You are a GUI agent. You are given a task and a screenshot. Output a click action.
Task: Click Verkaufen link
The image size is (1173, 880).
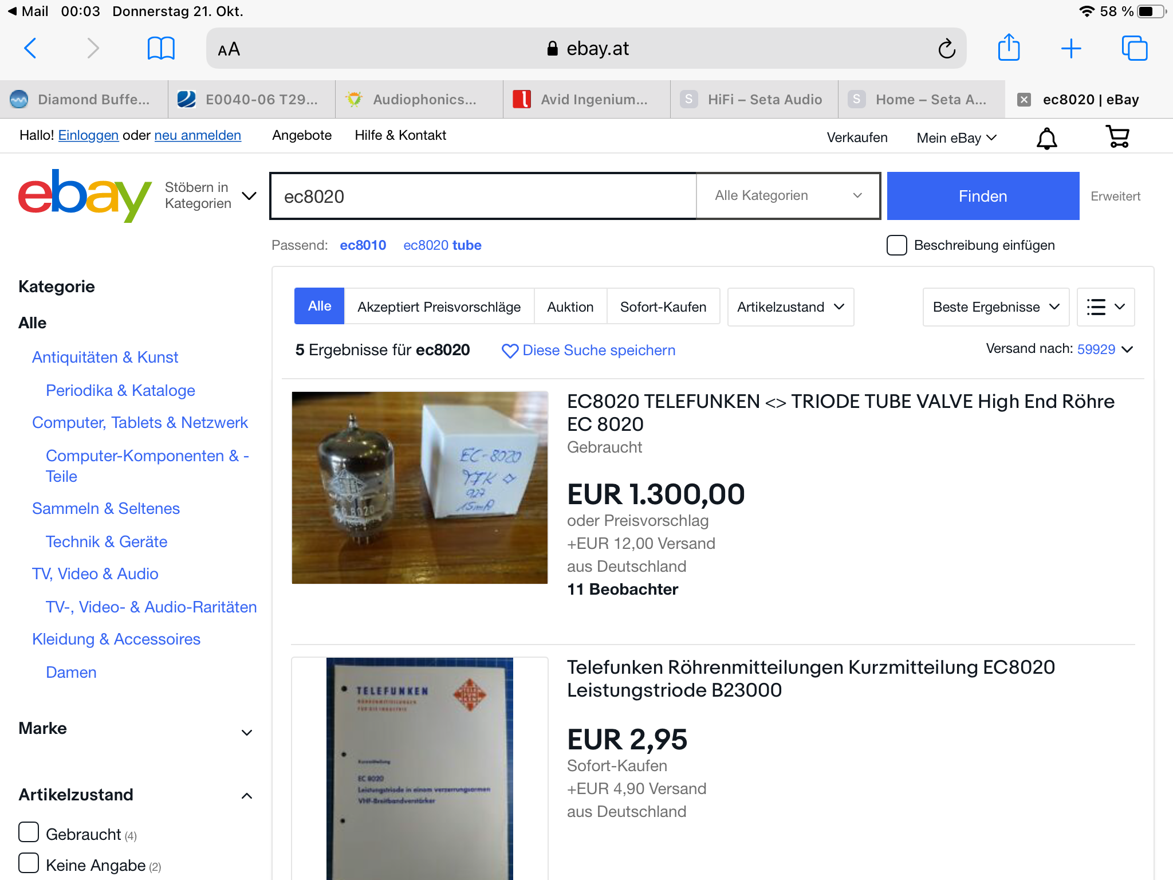(x=857, y=137)
